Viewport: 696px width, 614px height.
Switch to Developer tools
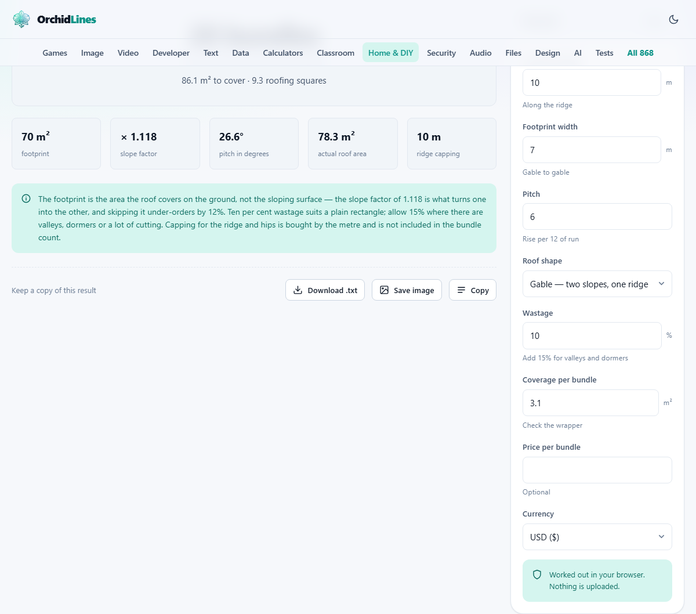pos(171,53)
